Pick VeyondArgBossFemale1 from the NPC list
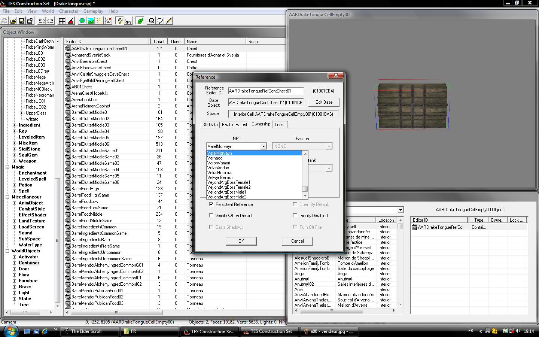539x337 pixels. click(229, 182)
